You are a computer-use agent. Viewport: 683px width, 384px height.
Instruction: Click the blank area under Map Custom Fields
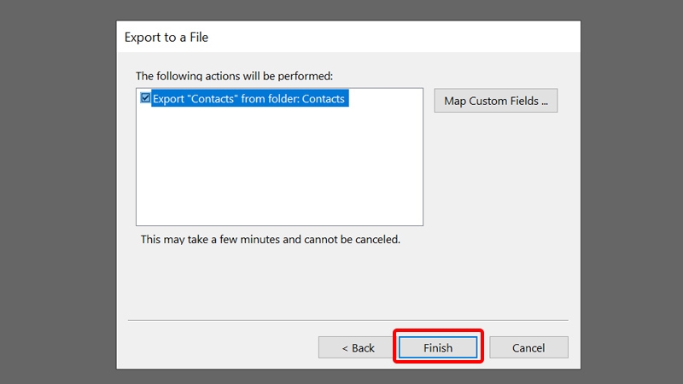[x=496, y=174]
